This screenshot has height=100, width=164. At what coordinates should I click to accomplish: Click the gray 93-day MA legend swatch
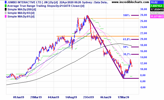pos(6,13)
